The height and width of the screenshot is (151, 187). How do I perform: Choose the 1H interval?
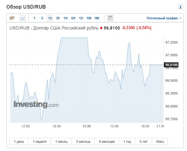pos(65,18)
